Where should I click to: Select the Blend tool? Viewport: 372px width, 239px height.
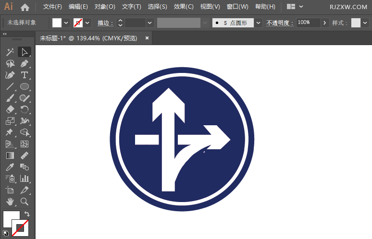[25, 167]
